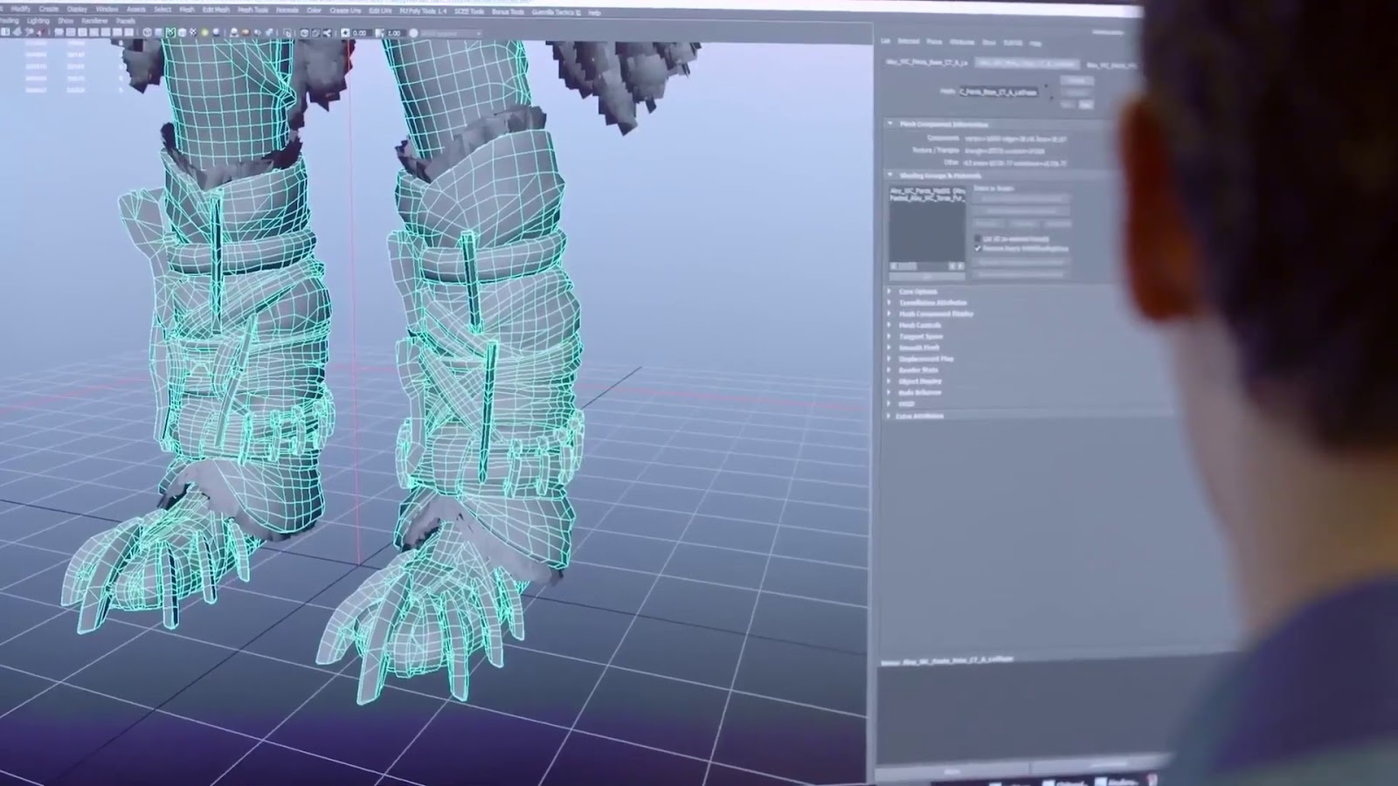The image size is (1398, 786).
Task: Expand the Tangent Space section
Action: pos(890,336)
